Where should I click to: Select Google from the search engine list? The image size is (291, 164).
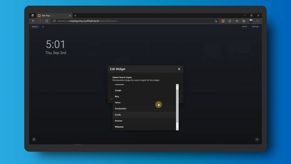[x=144, y=90]
